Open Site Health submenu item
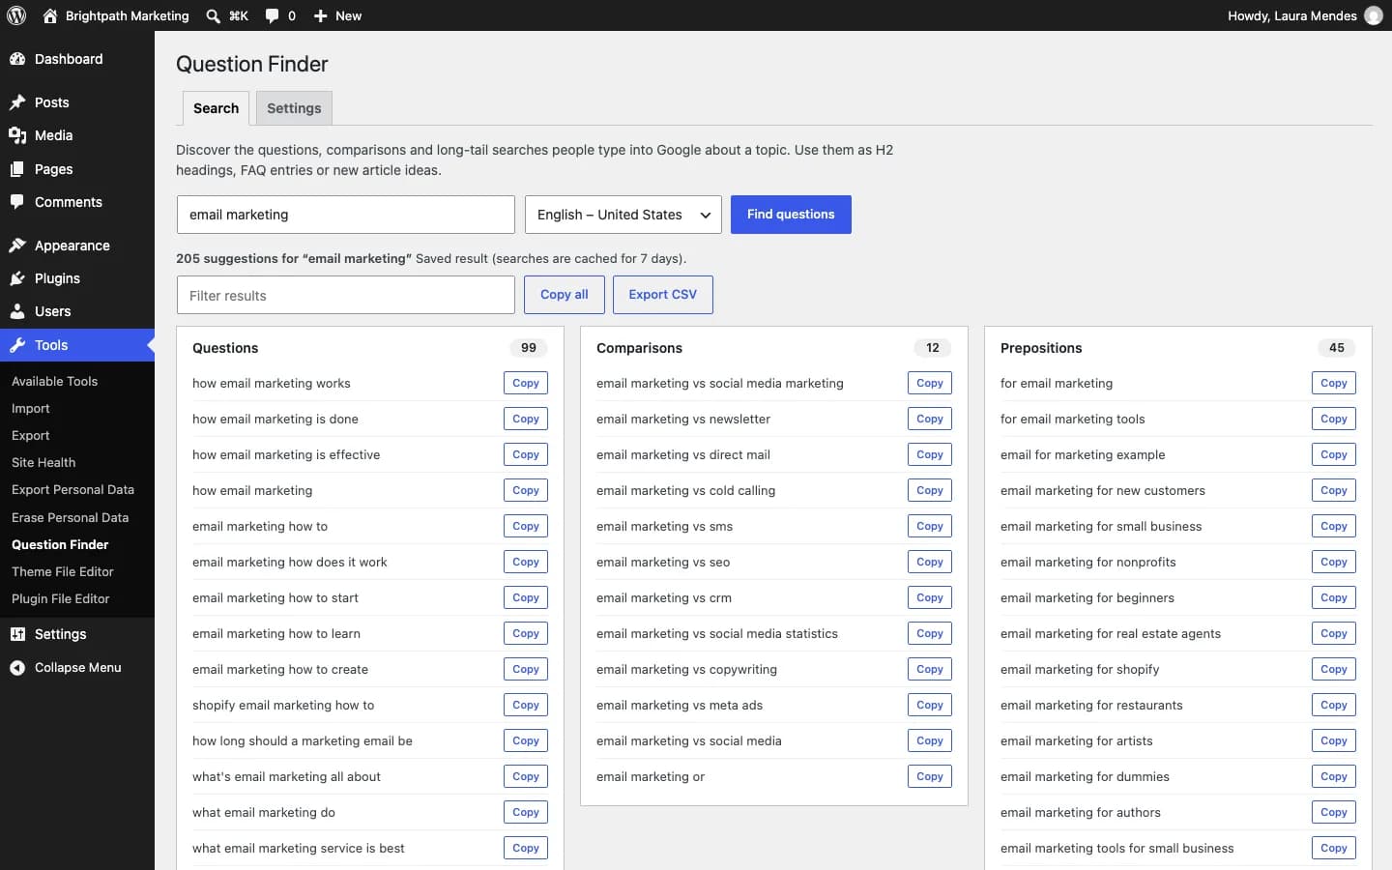The width and height of the screenshot is (1392, 870). [43, 462]
